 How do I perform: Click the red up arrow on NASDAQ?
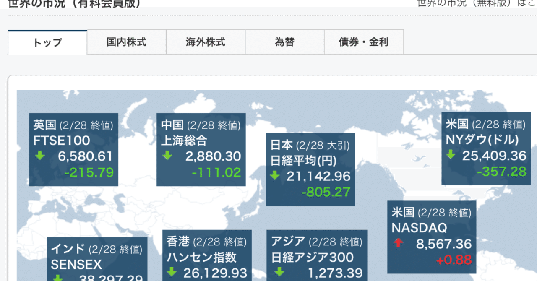[x=398, y=243]
